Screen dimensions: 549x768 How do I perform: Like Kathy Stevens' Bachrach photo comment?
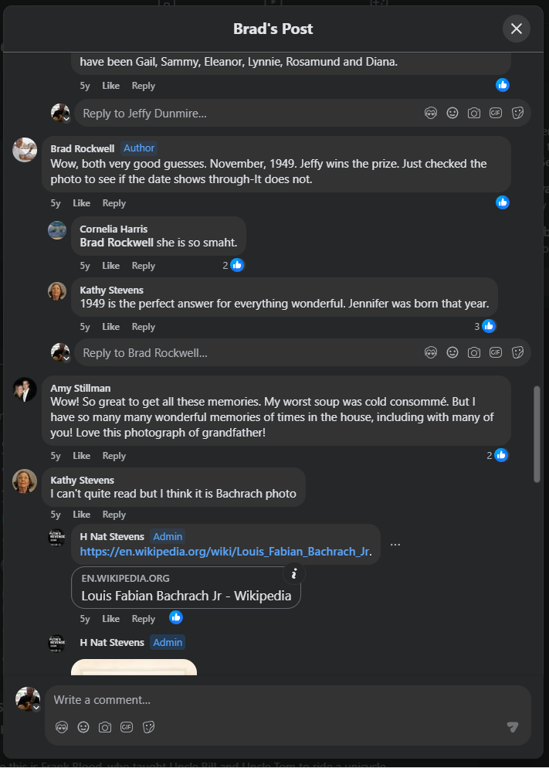81,515
